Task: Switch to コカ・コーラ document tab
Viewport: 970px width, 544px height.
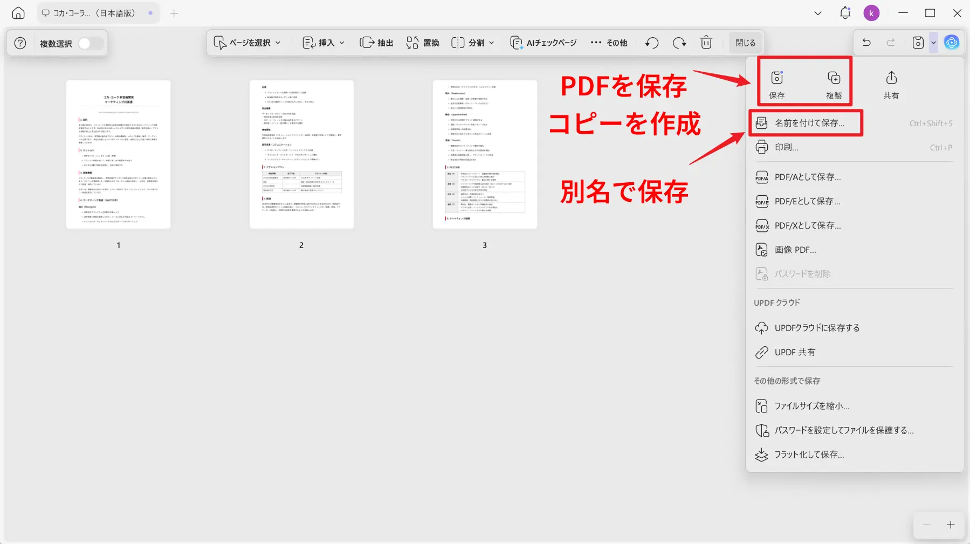Action: (98, 13)
